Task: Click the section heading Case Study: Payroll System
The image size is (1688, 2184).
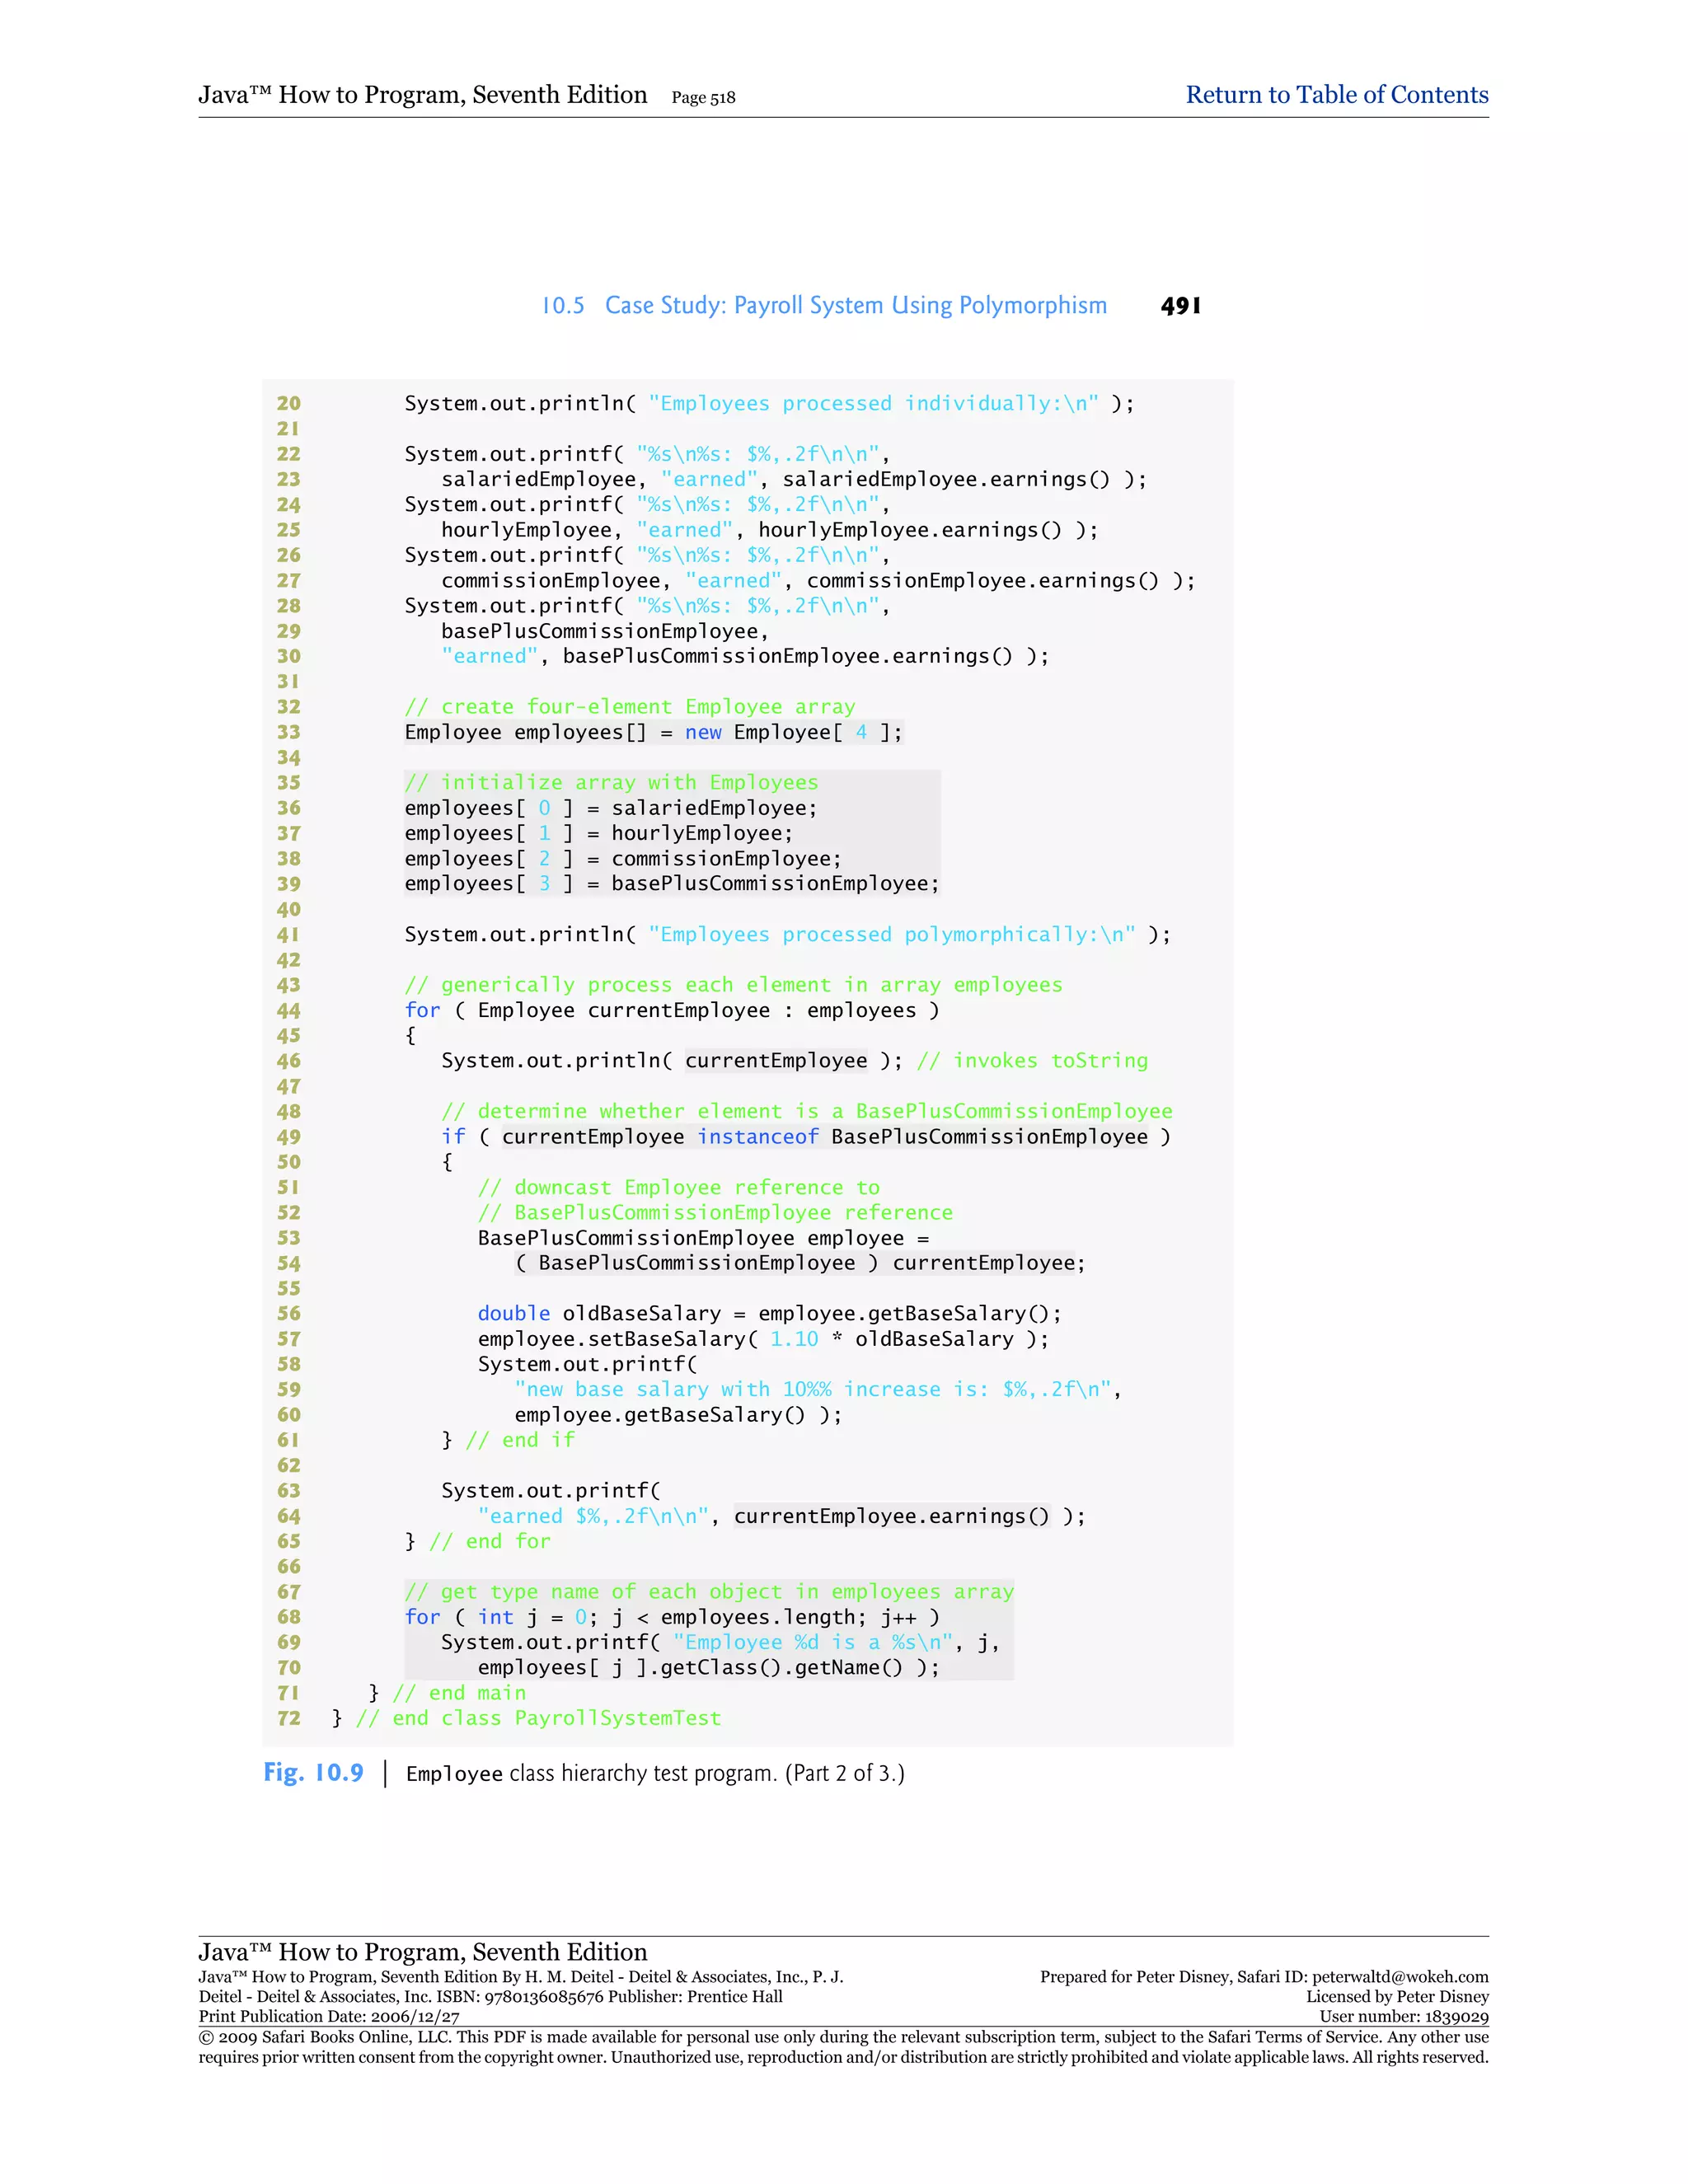Action: (855, 305)
